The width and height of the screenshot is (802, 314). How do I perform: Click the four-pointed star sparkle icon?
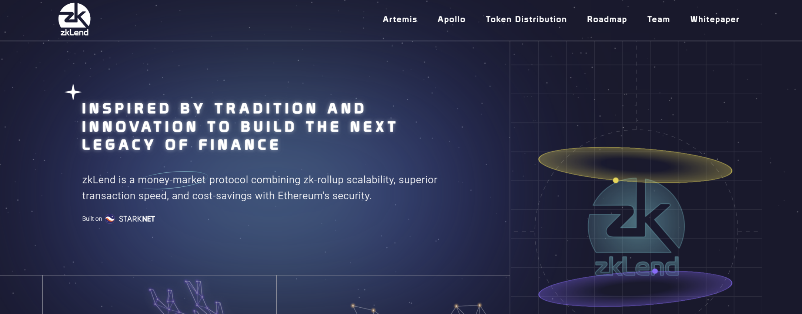(x=73, y=92)
